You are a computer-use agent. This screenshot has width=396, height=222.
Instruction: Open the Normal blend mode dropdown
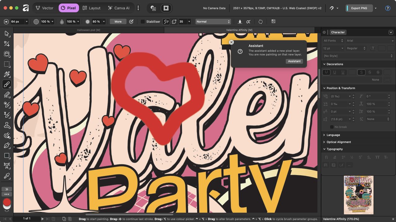click(x=213, y=21)
